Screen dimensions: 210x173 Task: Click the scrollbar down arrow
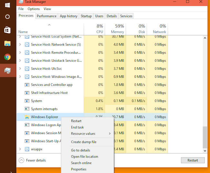click(205, 151)
